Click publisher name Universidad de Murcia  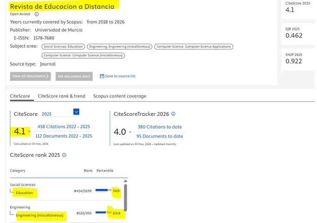tap(59, 30)
